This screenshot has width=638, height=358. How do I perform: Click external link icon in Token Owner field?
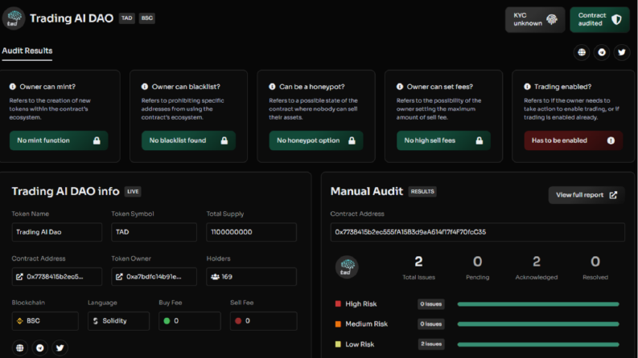pyautogui.click(x=119, y=277)
